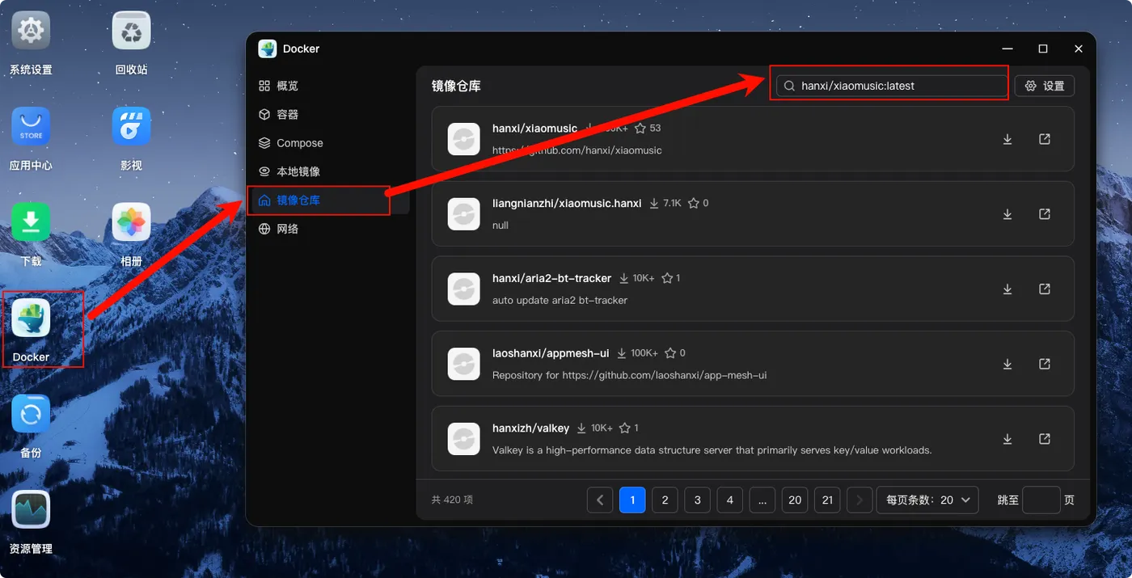Jump to page 21
Viewport: 1132px width, 578px height.
[827, 500]
